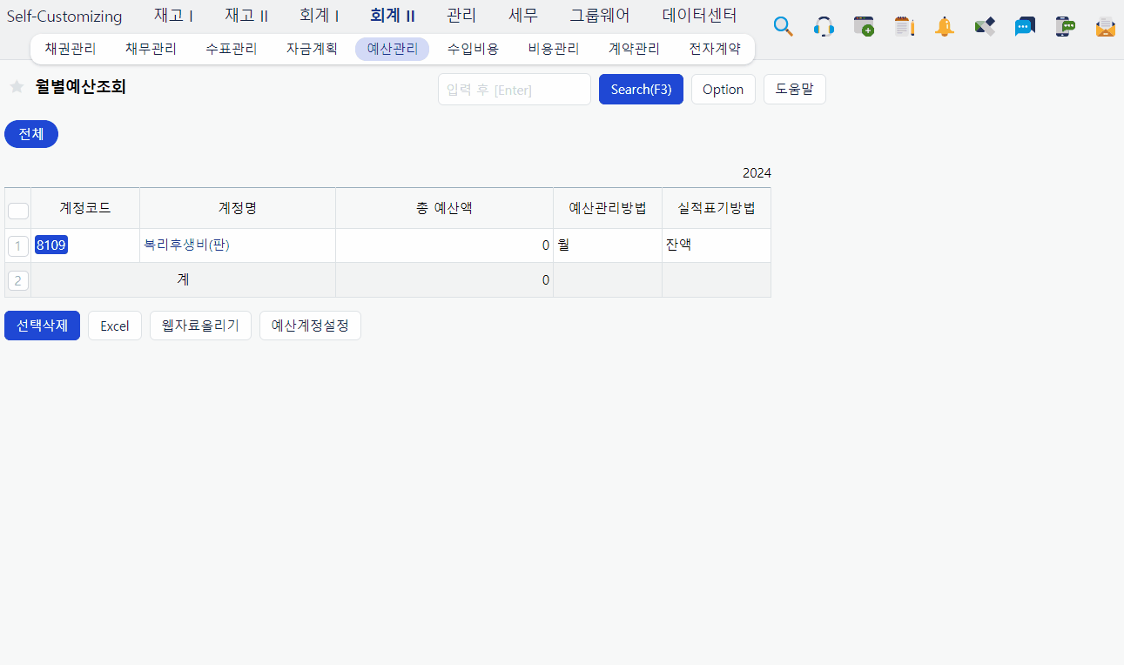Click the 계정코드 column header

point(85,208)
